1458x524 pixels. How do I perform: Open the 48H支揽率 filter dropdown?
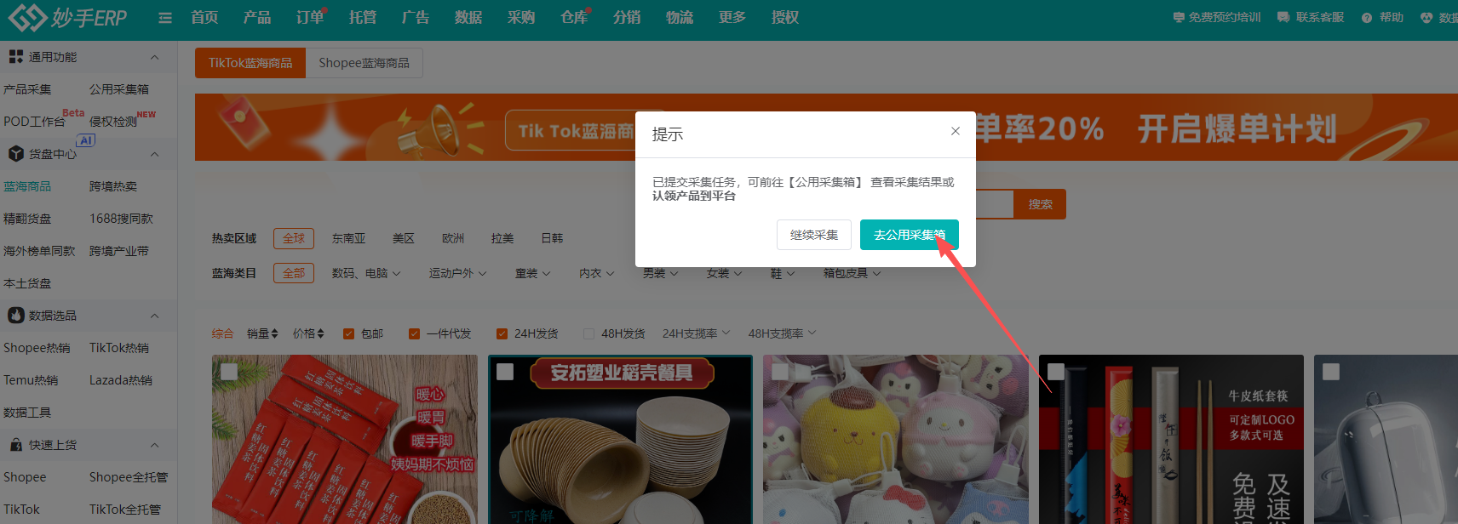pos(783,333)
